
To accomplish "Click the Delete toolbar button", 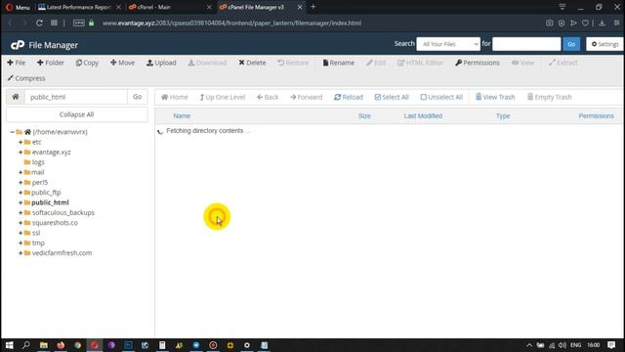I will 252,63.
